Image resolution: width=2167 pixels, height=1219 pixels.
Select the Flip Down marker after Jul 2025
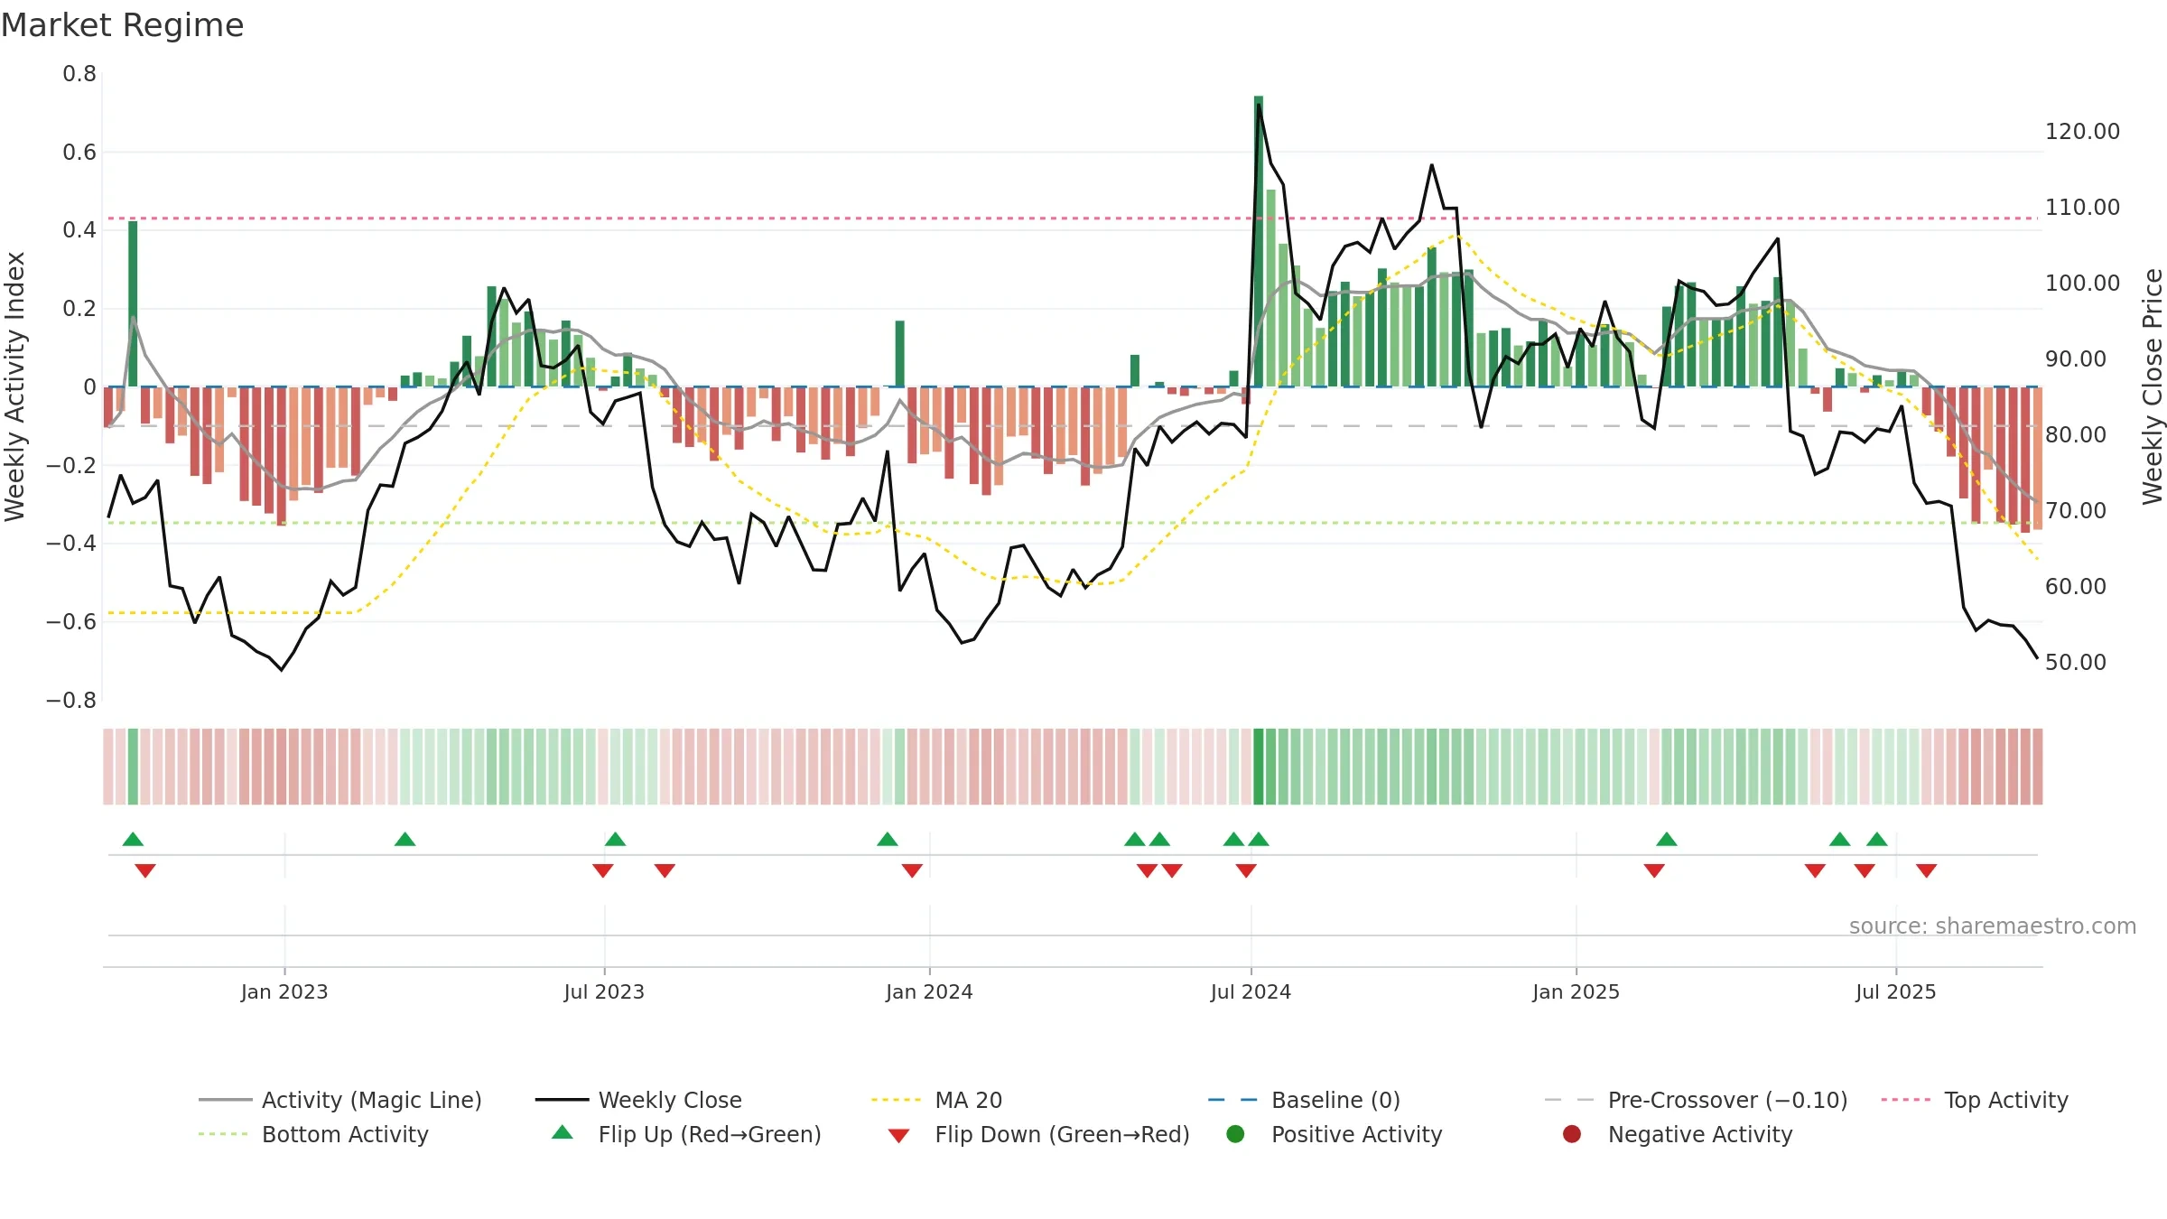coord(1926,870)
